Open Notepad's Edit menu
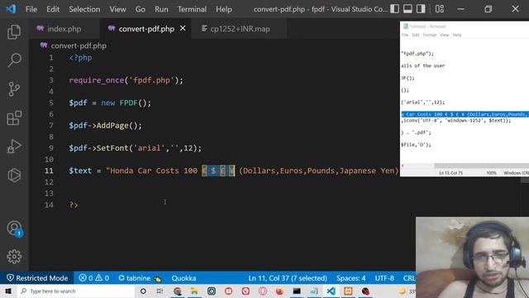The image size is (529, 298). tap(415, 35)
